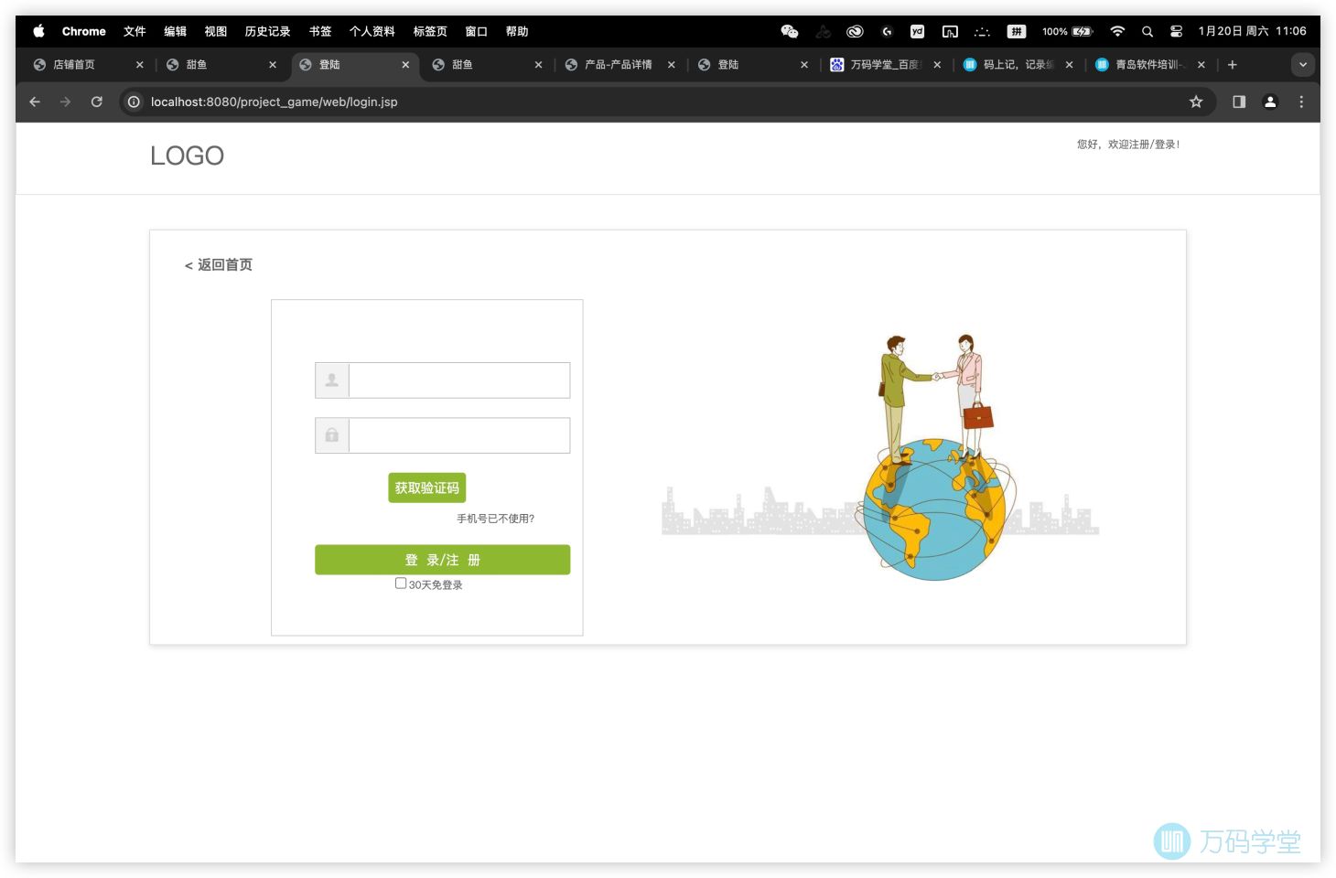This screenshot has width=1336, height=878.
Task: Click the WeChat icon in menu bar
Action: click(789, 31)
